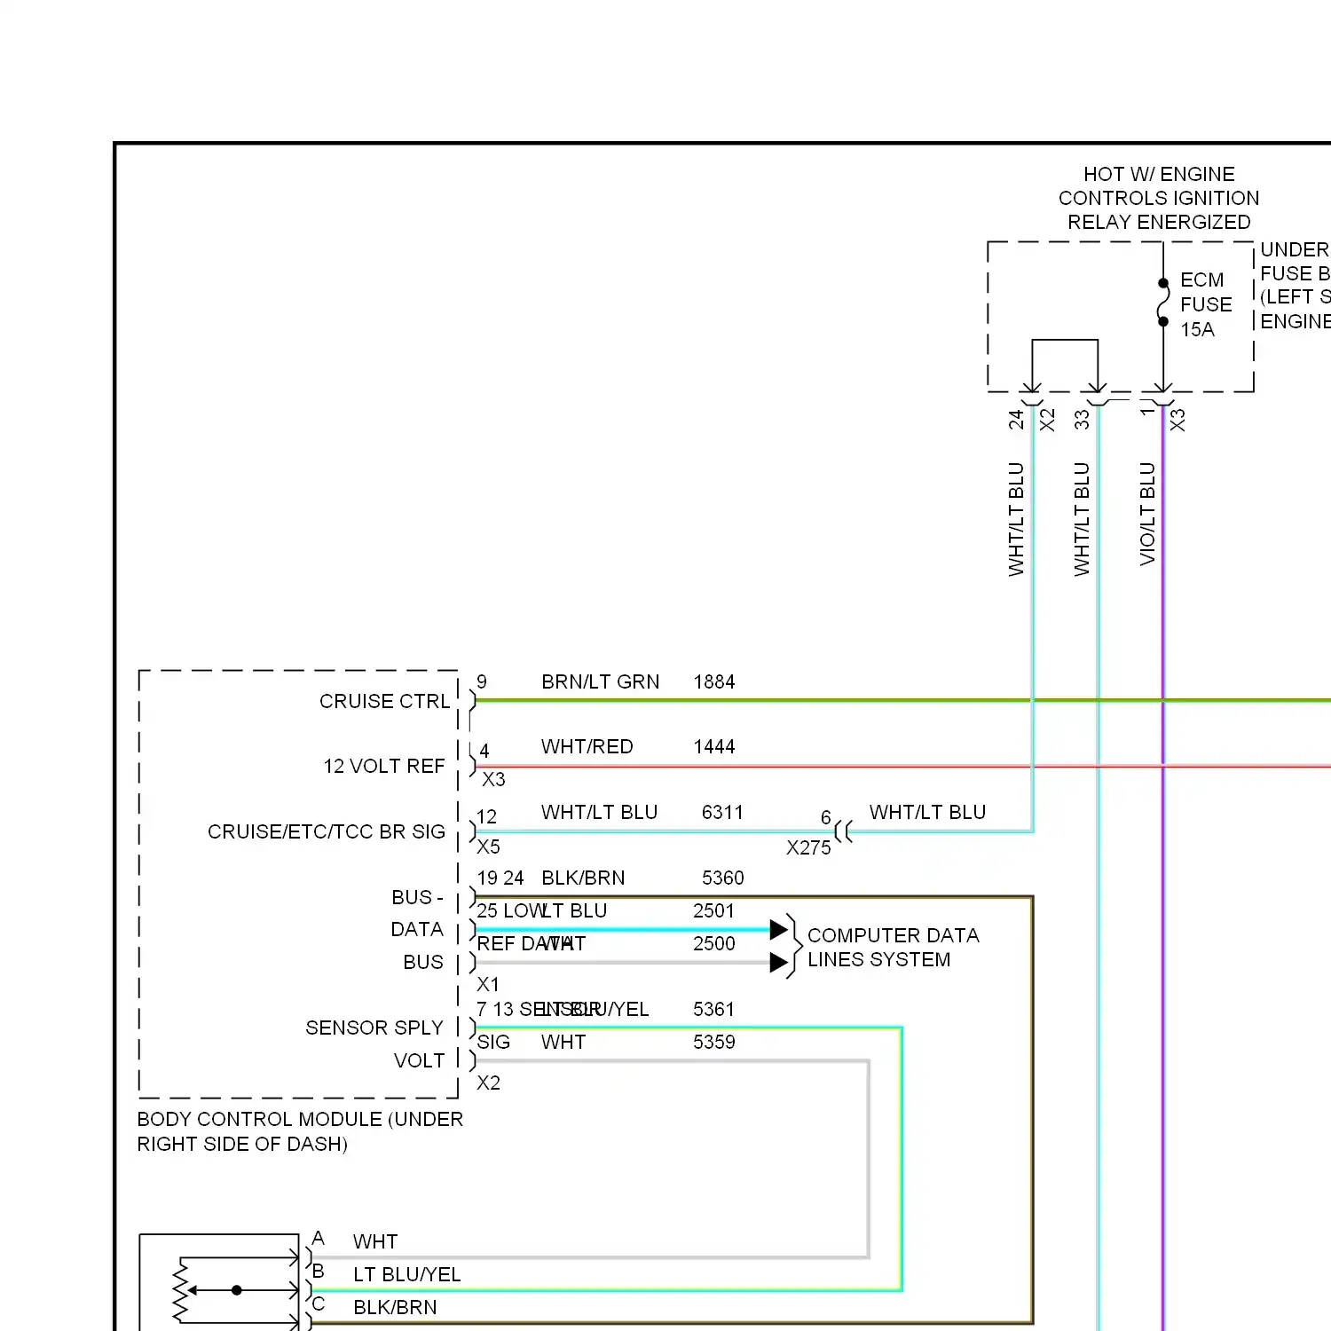Click circuit number 1444
Image resolution: width=1331 pixels, height=1331 pixels.
tap(714, 746)
